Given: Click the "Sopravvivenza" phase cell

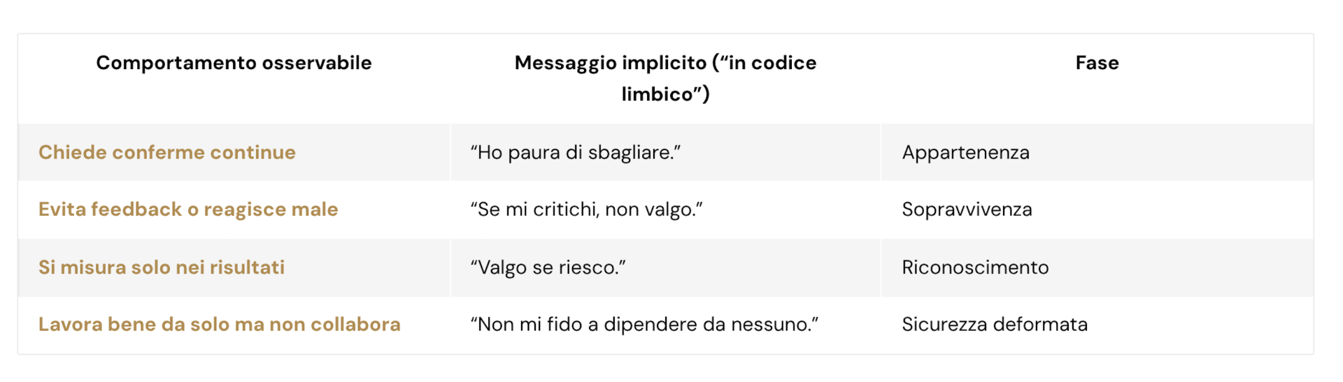Looking at the screenshot, I should 967,210.
